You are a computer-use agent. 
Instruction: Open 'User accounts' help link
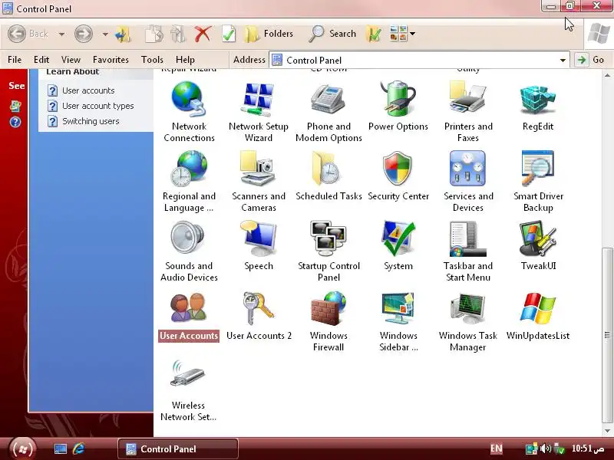point(88,90)
